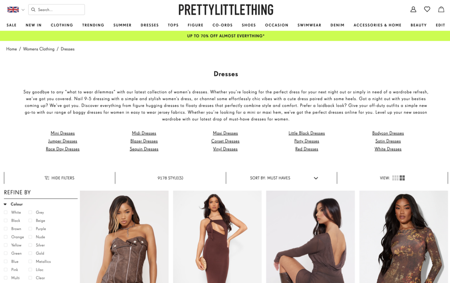The height and width of the screenshot is (283, 450).
Task: Tick the Black colour checkbox
Action: tap(6, 221)
